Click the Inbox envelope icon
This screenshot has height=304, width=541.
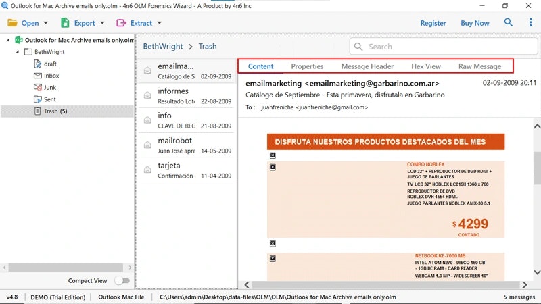click(38, 76)
